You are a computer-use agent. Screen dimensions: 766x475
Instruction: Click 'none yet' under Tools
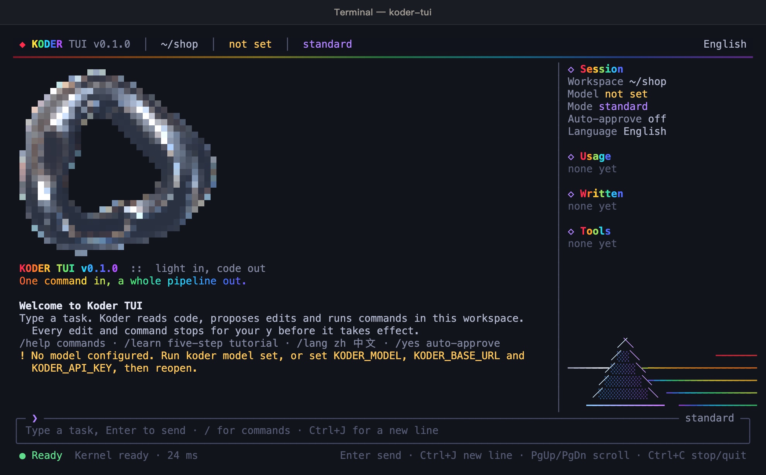pos(592,244)
